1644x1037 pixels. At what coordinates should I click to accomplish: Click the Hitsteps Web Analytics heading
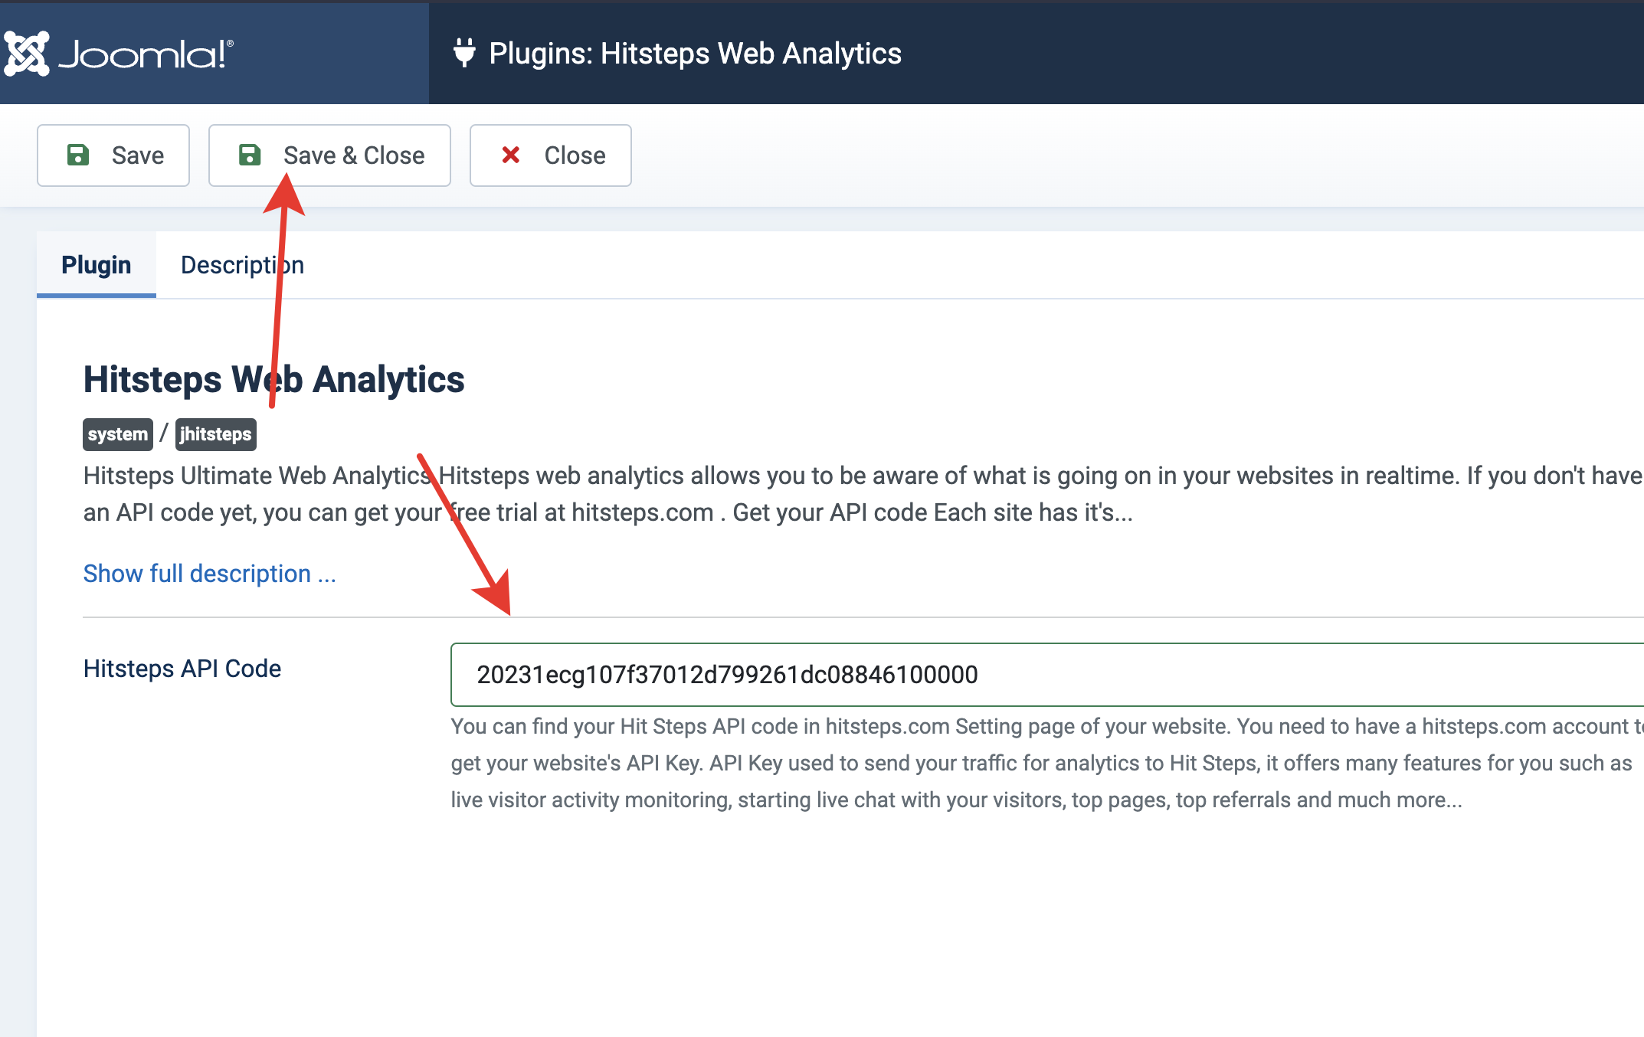tap(274, 379)
